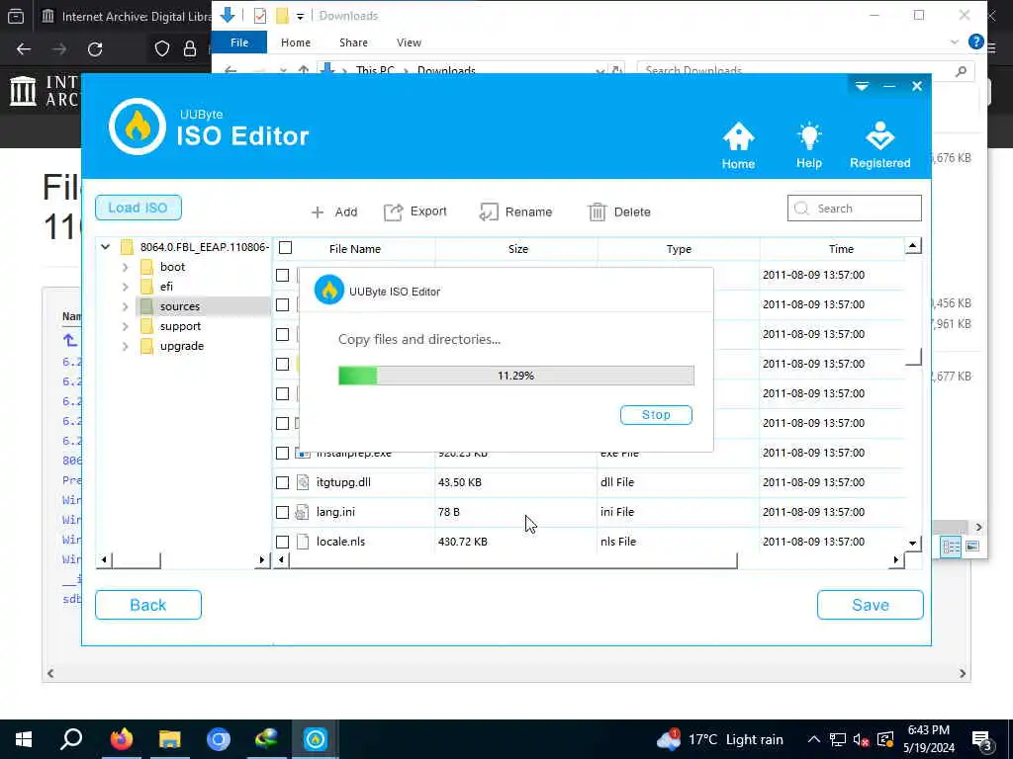Click Delete trash icon

pos(597,211)
